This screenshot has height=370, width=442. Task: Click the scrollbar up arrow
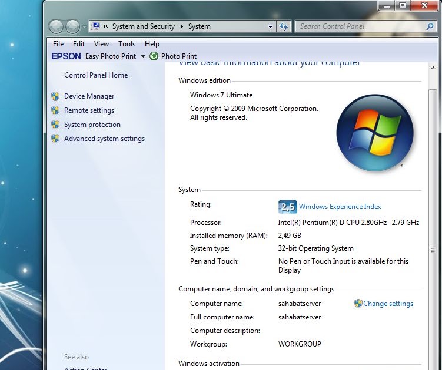pyautogui.click(x=433, y=68)
